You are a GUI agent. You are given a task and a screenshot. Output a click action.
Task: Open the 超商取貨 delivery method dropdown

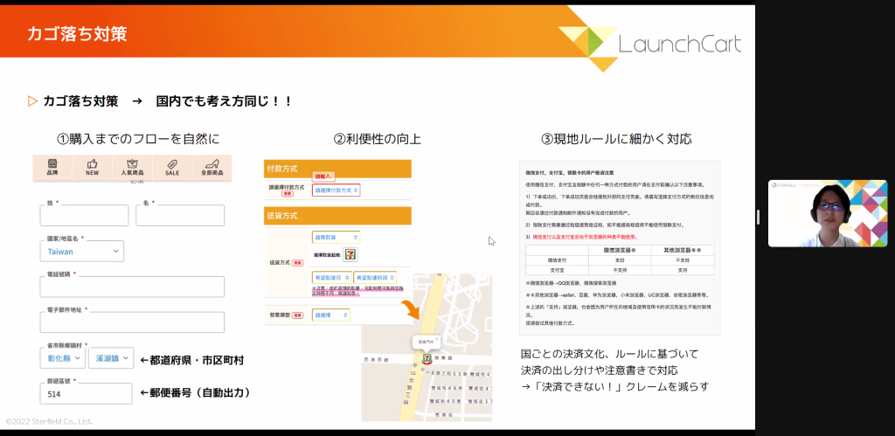336,237
